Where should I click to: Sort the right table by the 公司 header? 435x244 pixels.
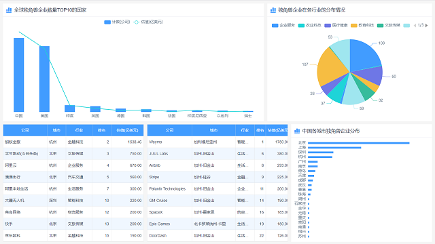(x=169, y=130)
